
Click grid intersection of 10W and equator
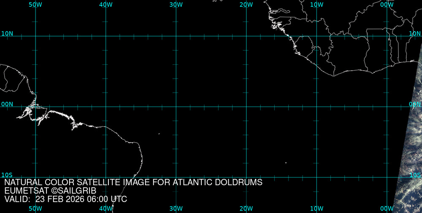(316, 106)
